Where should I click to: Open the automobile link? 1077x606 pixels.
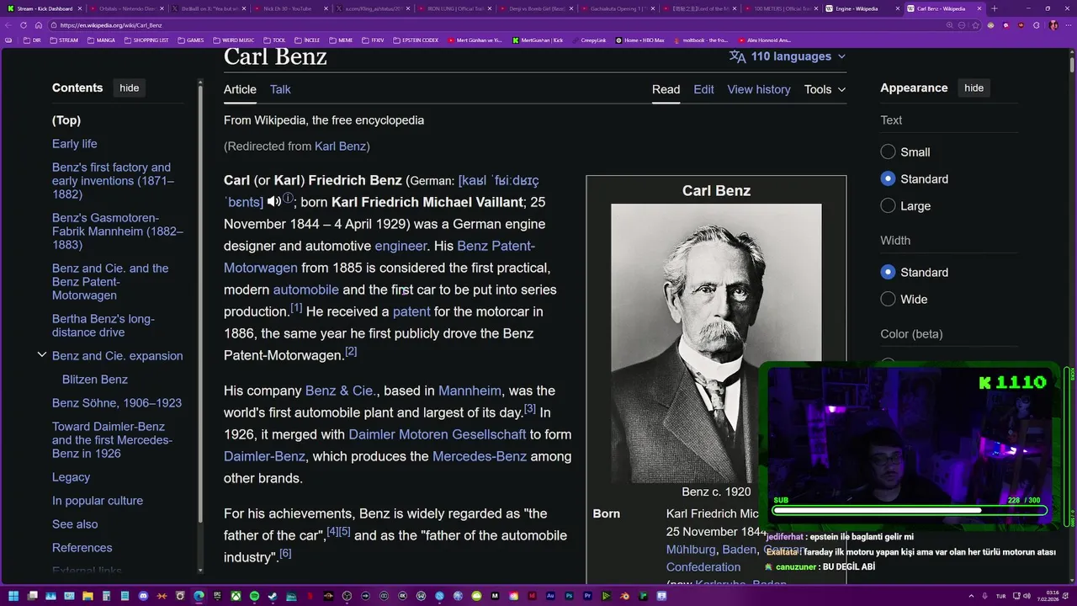click(x=305, y=290)
